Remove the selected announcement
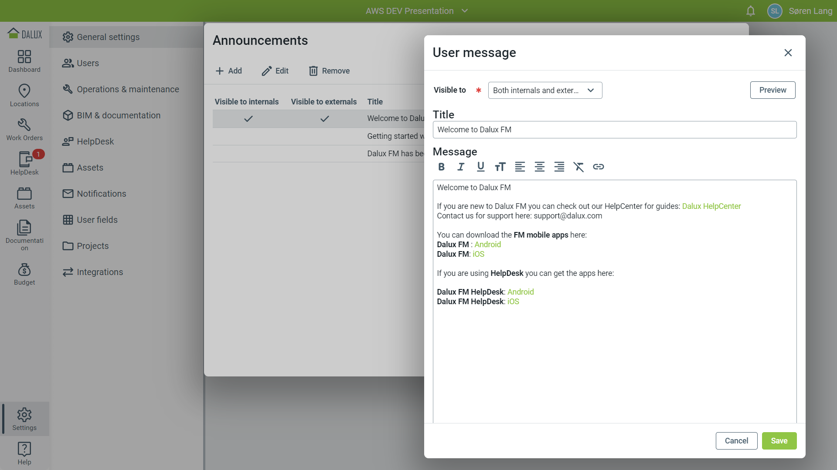The width and height of the screenshot is (837, 470). pyautogui.click(x=329, y=71)
